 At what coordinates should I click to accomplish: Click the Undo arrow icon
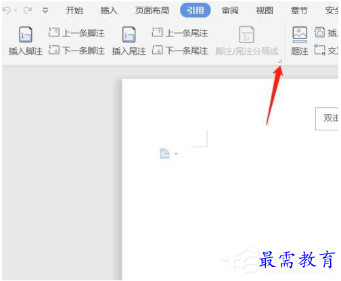coord(7,10)
